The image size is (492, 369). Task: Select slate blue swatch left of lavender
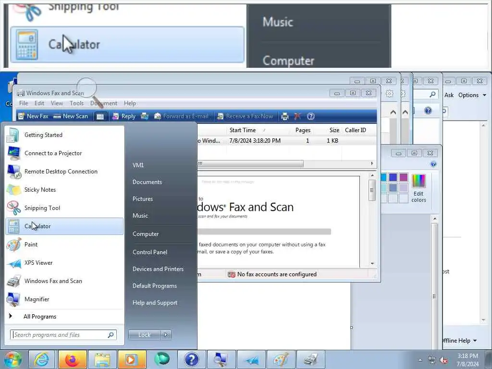point(393,188)
